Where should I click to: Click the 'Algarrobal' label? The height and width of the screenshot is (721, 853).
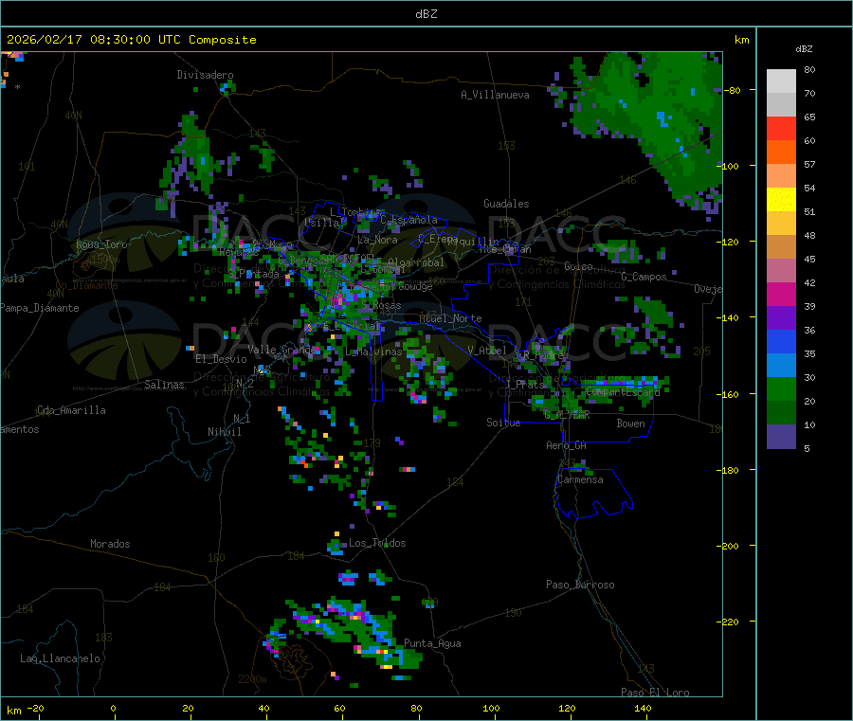pos(416,262)
